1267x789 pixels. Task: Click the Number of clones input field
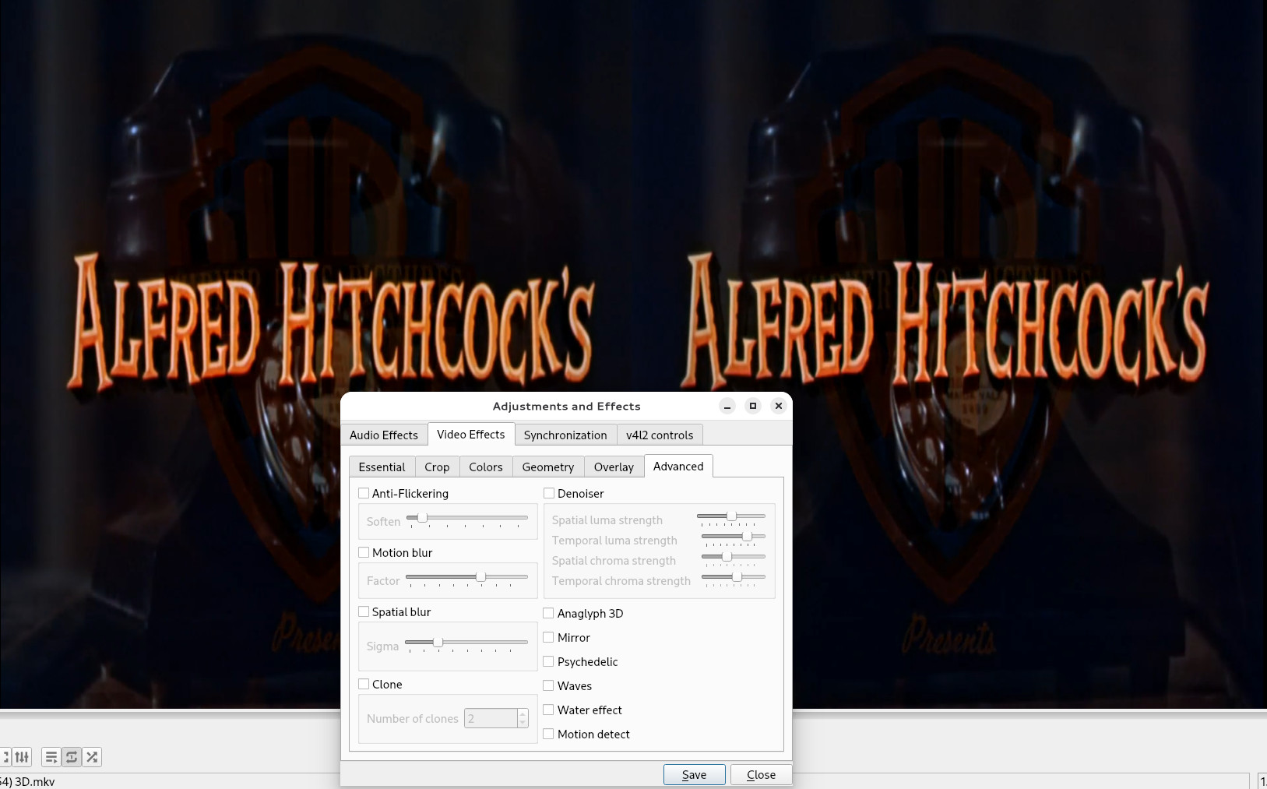click(x=491, y=718)
